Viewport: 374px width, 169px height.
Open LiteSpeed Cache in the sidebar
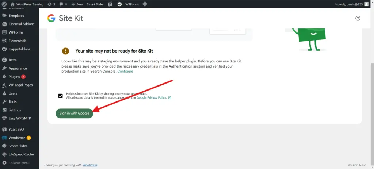coord(21,154)
